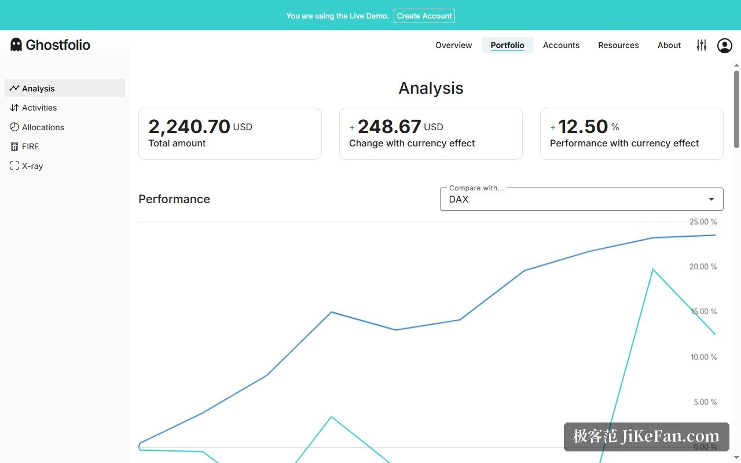Click the Activities swap-arrows sidebar icon
Screen dimensions: 741x463
point(14,108)
